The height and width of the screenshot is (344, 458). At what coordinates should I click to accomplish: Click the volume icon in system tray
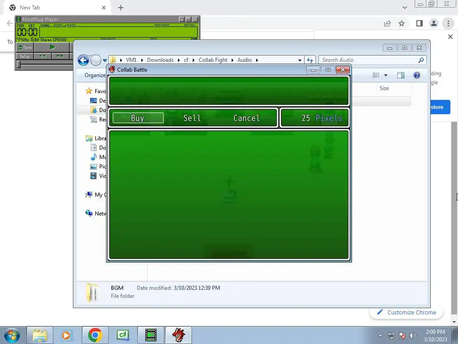tap(412, 335)
